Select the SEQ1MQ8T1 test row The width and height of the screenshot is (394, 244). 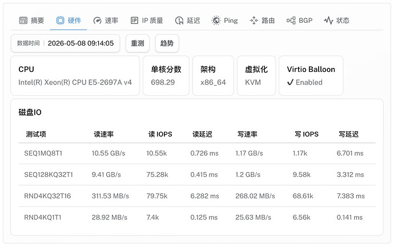click(x=197, y=153)
